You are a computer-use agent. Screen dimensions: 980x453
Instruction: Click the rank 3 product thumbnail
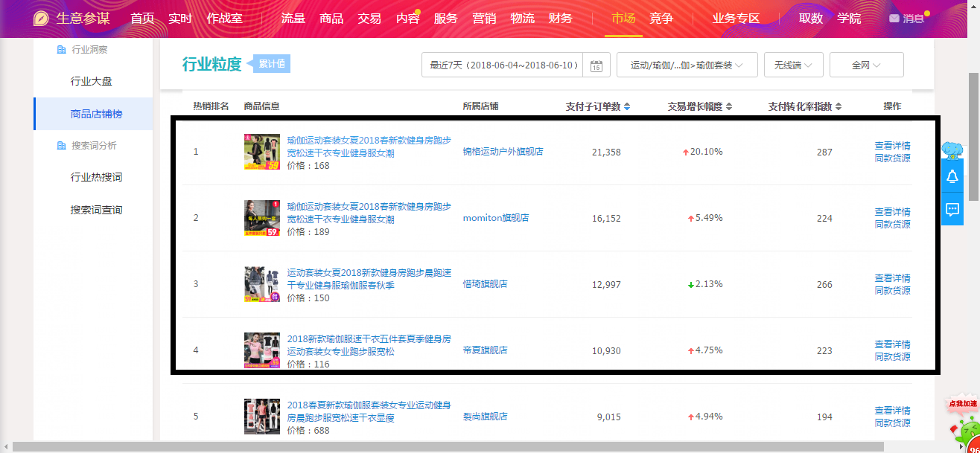(x=261, y=284)
